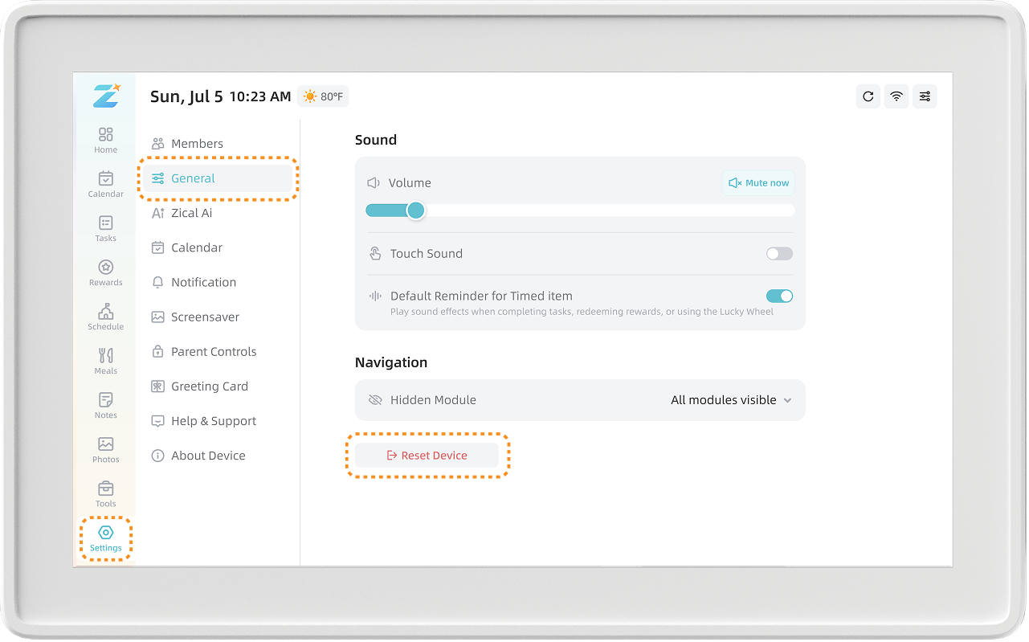Image resolution: width=1029 pixels, height=642 pixels.
Task: Click the Mute now button
Action: 758,183
